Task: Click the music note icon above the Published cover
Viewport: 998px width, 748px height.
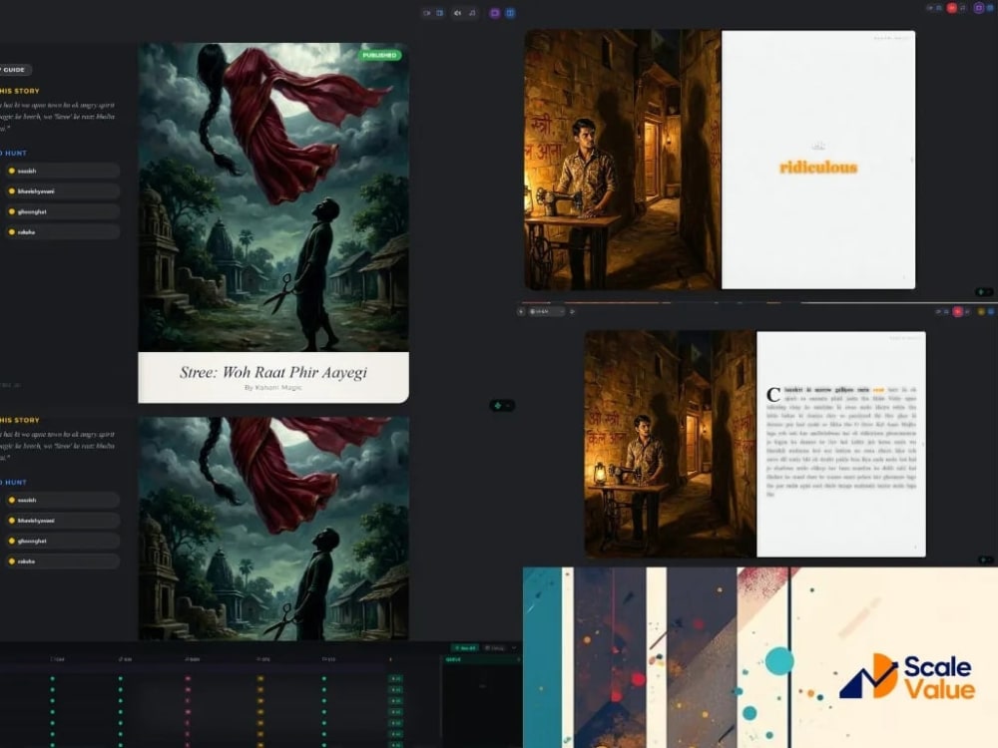Action: [x=472, y=13]
